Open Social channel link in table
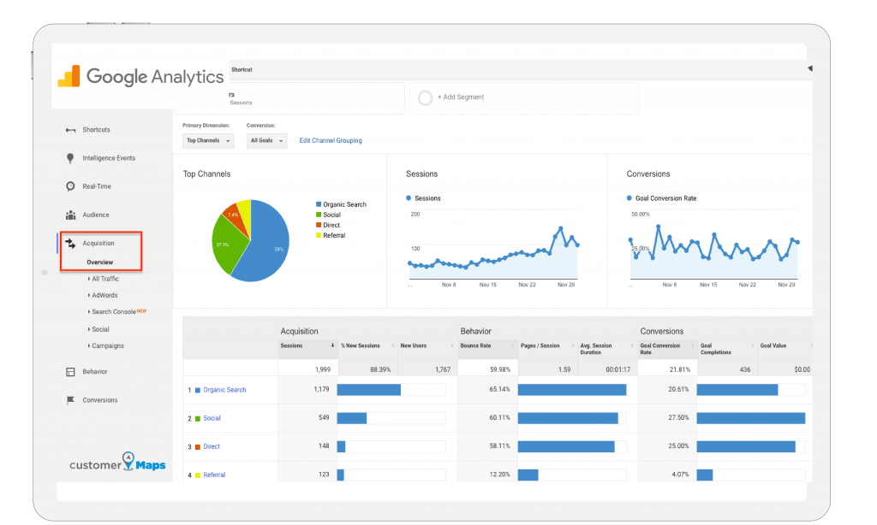This screenshot has width=877, height=525. click(212, 418)
